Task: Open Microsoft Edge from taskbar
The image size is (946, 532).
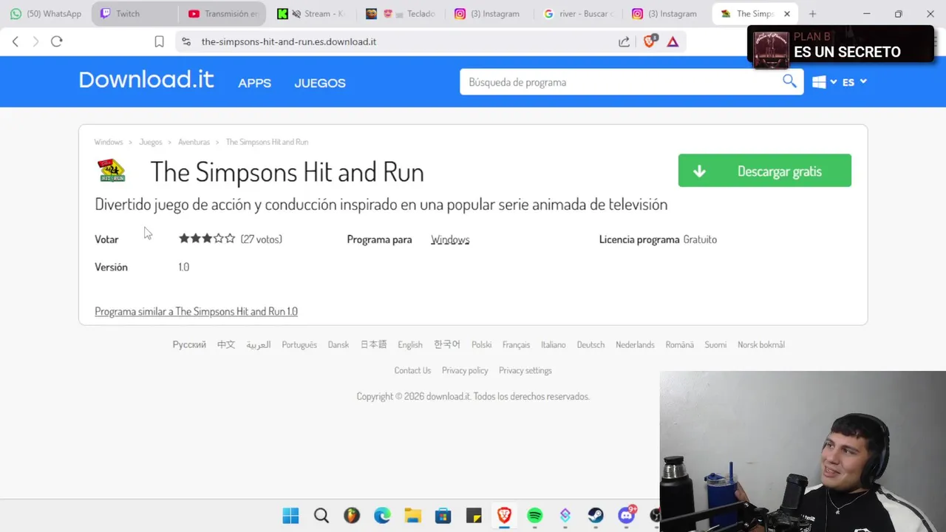Action: pyautogui.click(x=382, y=516)
